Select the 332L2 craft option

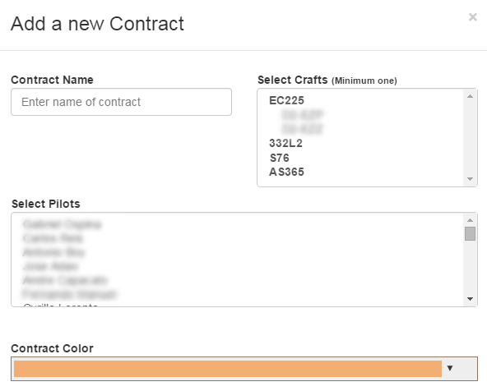pos(285,143)
